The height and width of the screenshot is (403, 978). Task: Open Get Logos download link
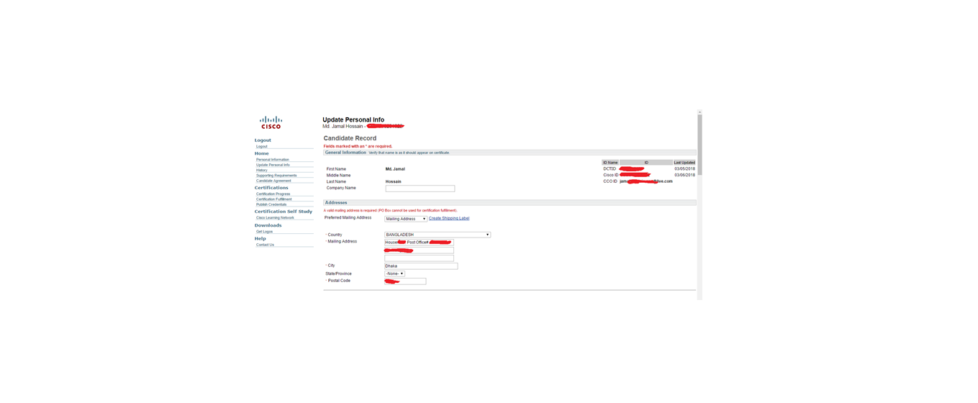tap(264, 232)
